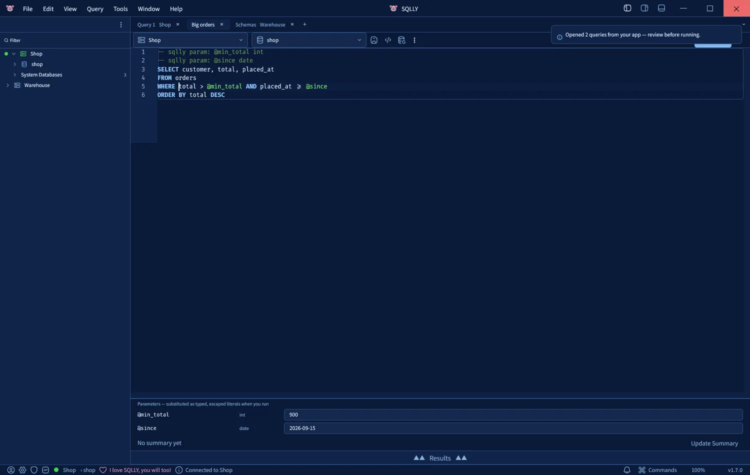Close the Big orders tab
750x475 pixels.
tap(221, 24)
